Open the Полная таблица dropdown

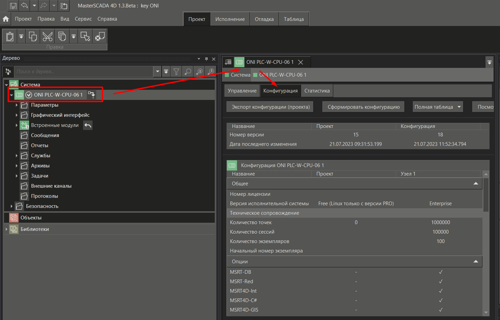438,107
